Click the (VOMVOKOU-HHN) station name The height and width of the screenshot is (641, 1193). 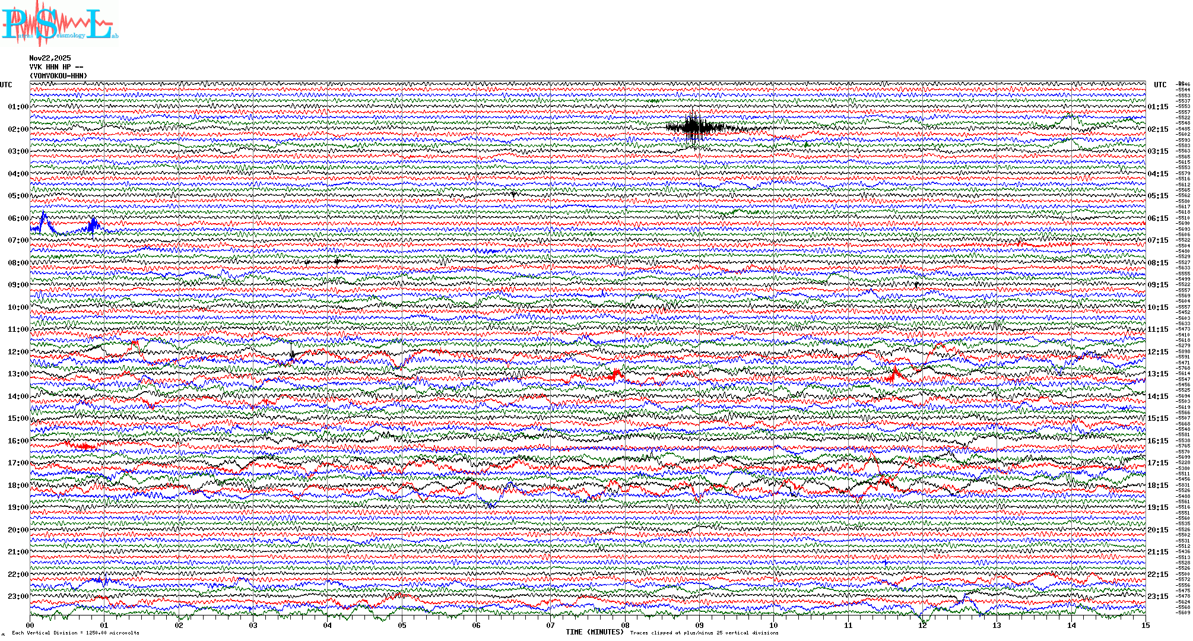pos(58,76)
